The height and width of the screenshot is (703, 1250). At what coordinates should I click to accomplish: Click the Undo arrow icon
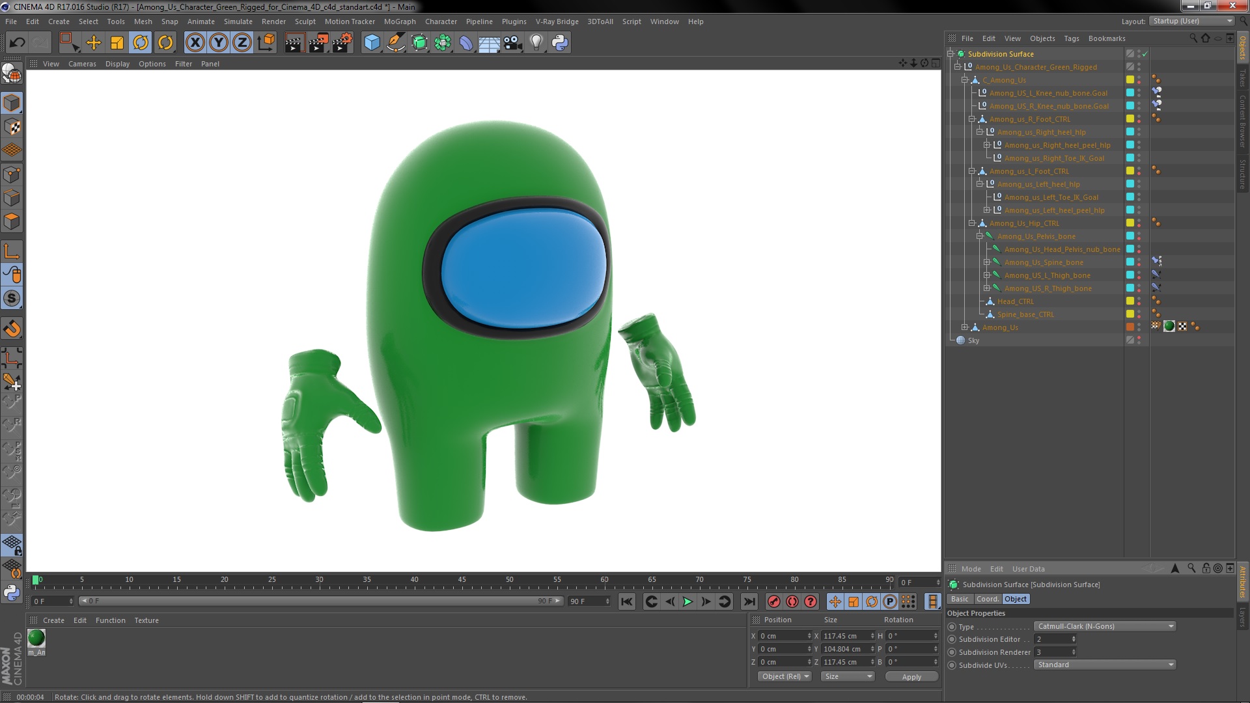coord(17,43)
